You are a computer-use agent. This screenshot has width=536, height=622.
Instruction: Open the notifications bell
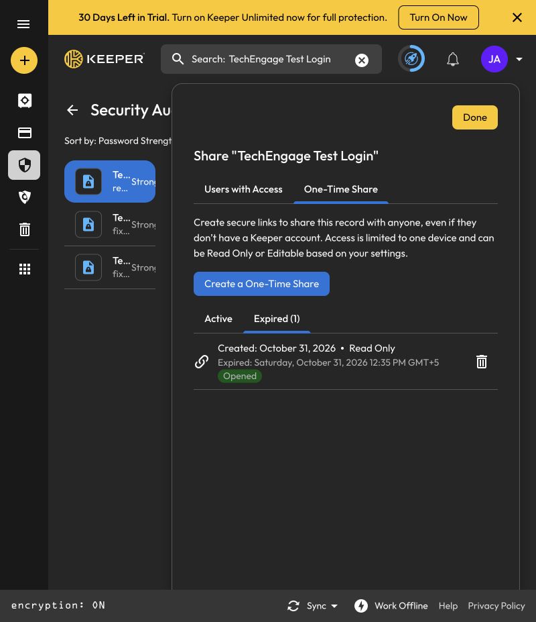453,60
